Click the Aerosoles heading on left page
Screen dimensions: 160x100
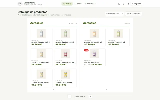tap(37, 23)
